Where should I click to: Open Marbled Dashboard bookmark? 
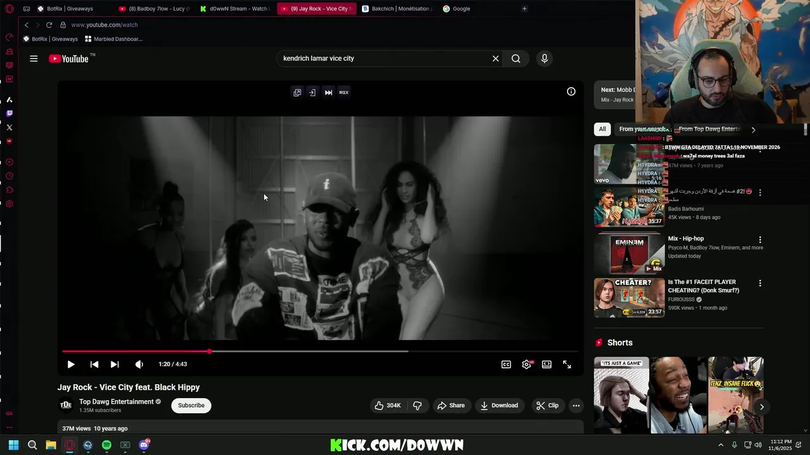(114, 39)
